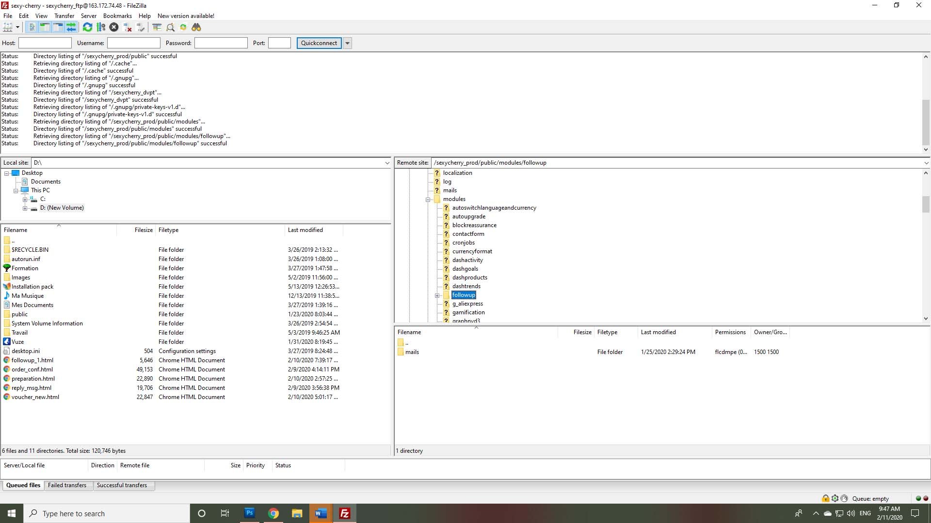Open directory listing filters dialog
931x523 pixels.
157,28
